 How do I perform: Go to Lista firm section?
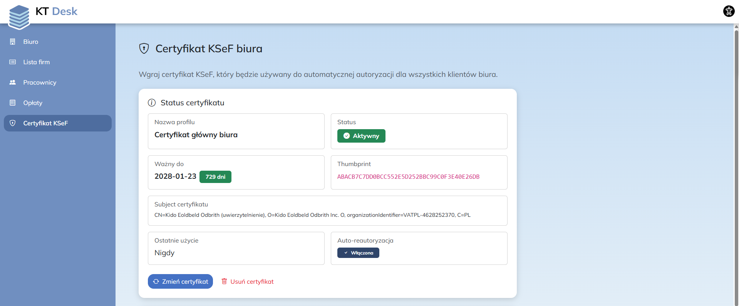(x=36, y=62)
